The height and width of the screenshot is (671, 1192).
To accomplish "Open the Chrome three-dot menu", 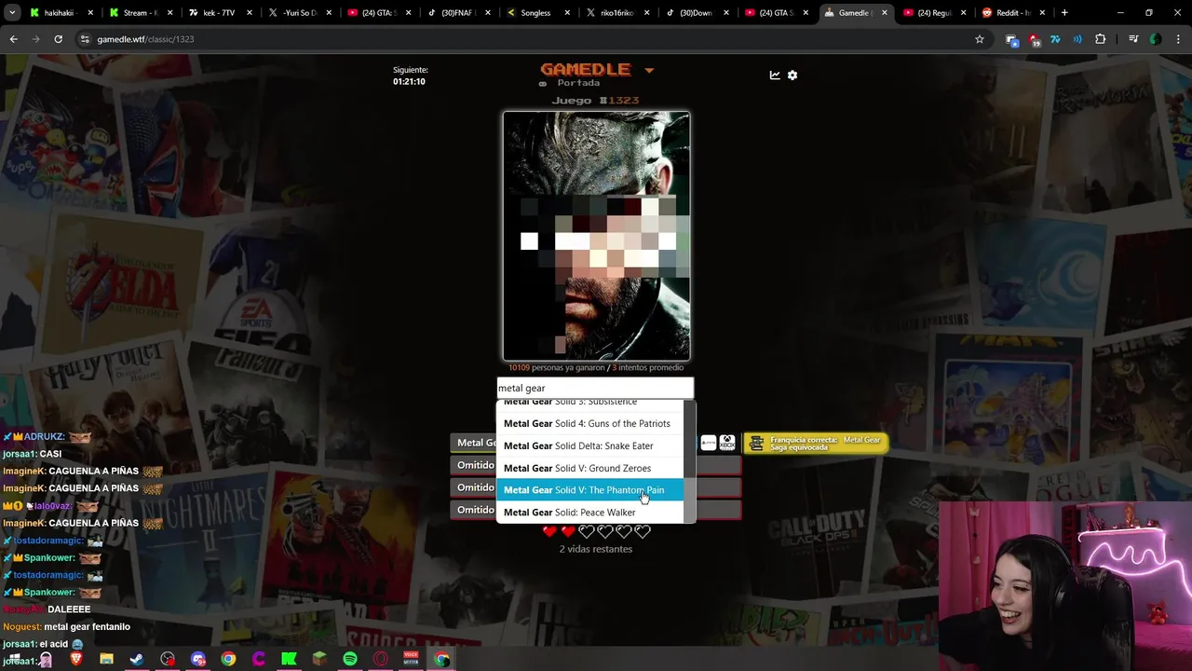I will tap(1178, 39).
